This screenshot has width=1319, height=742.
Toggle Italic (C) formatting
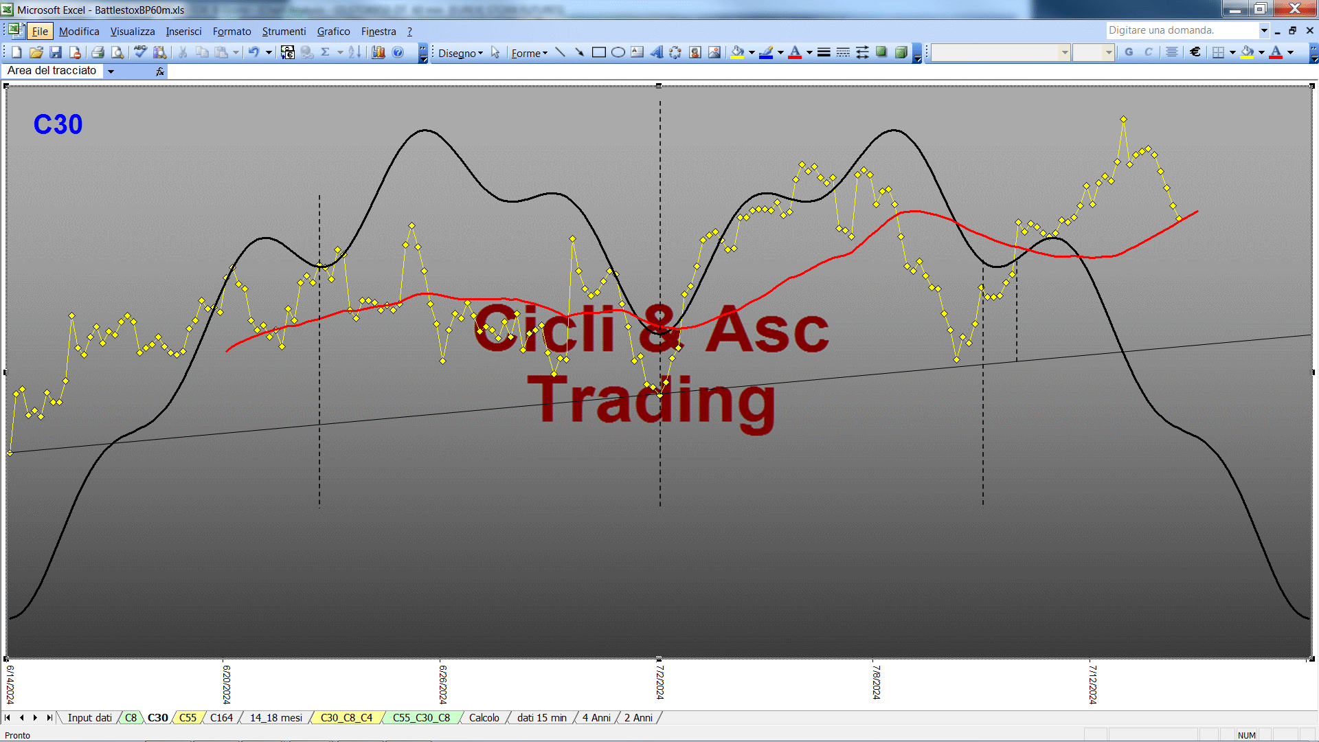click(1148, 52)
